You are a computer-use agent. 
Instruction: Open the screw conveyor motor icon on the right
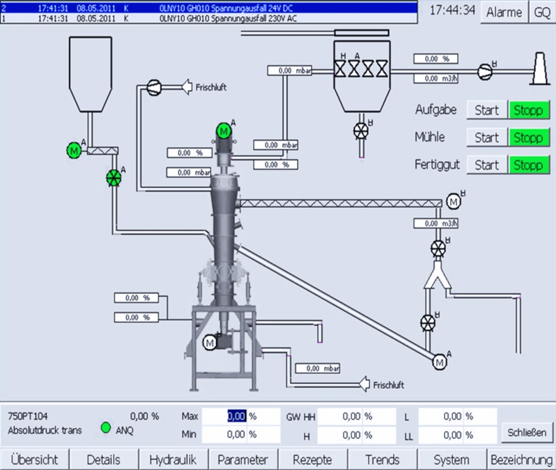(454, 202)
